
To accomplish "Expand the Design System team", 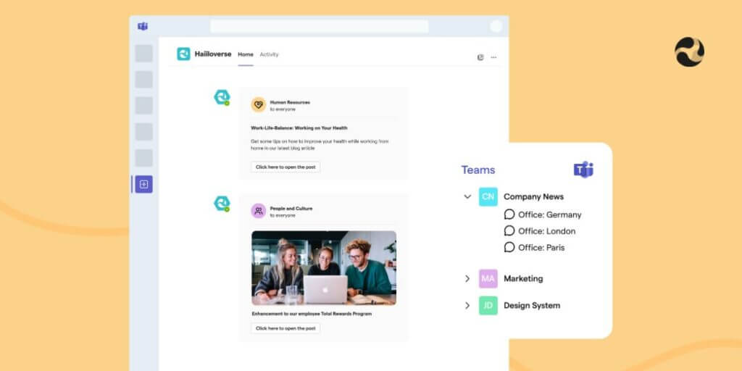I will coord(467,306).
